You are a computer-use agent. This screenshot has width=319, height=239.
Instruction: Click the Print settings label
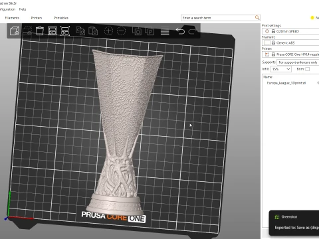(271, 25)
